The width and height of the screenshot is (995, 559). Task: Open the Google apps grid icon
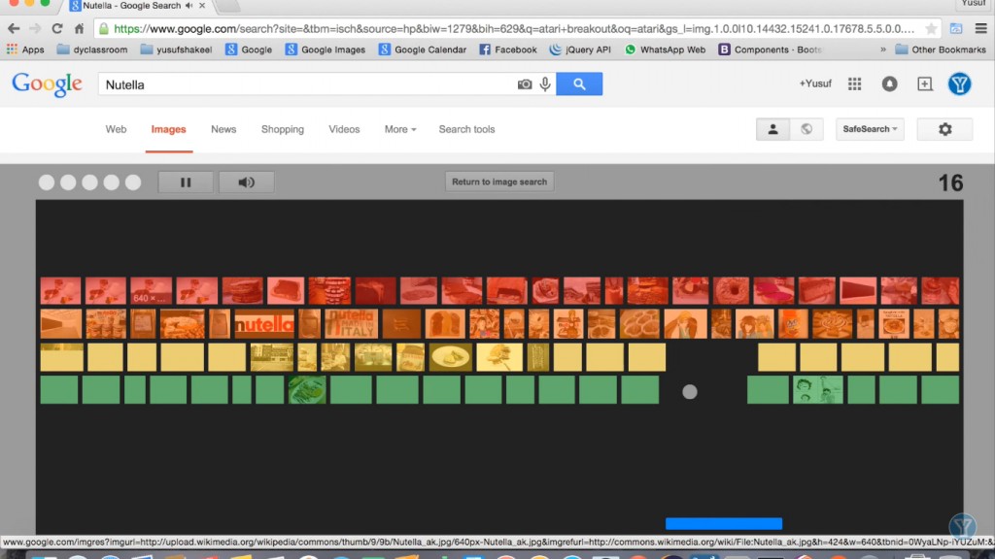click(x=855, y=83)
